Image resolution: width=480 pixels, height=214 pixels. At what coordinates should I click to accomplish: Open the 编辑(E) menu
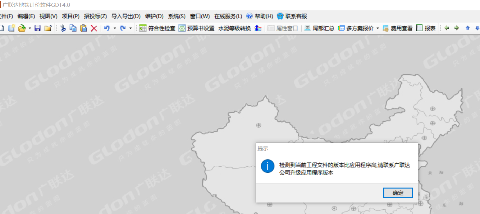[26, 16]
